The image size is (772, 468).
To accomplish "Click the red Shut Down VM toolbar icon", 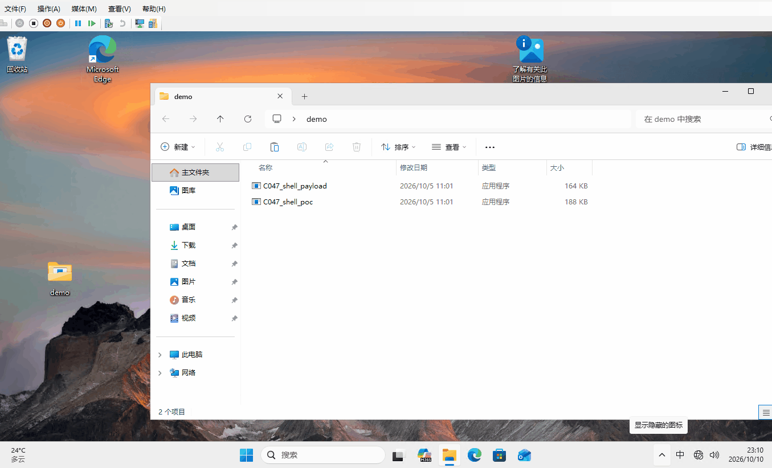I will click(x=47, y=23).
